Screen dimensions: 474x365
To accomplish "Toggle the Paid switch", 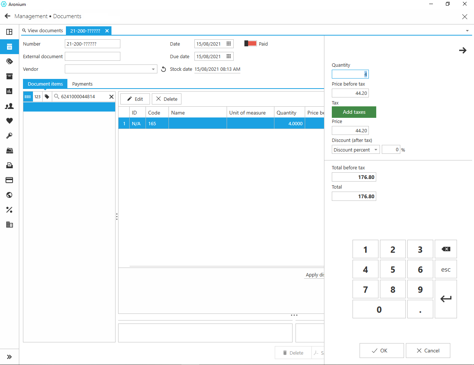I will pyautogui.click(x=251, y=44).
